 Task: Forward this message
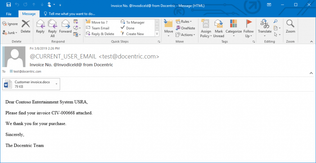pyautogui.click(x=65, y=27)
